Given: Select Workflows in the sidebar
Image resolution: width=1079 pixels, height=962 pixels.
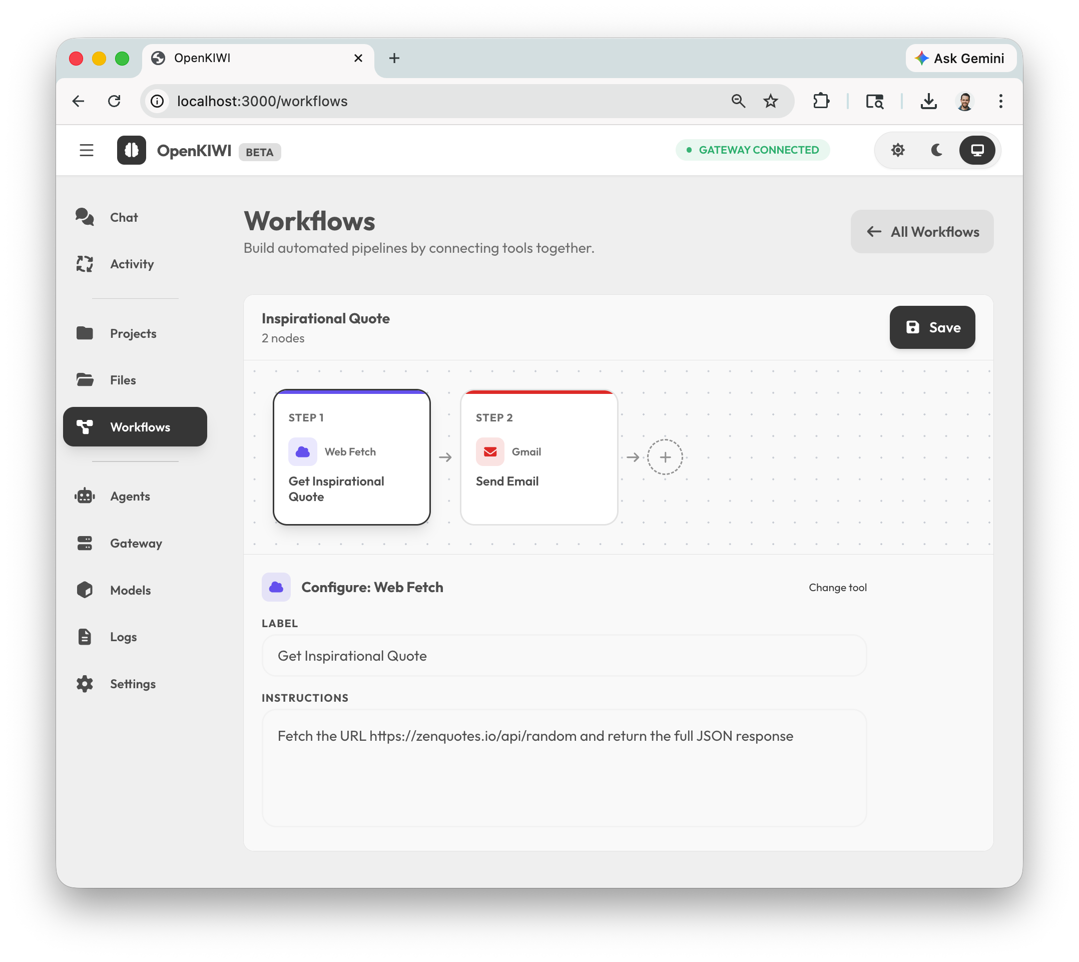Looking at the screenshot, I should [x=135, y=426].
